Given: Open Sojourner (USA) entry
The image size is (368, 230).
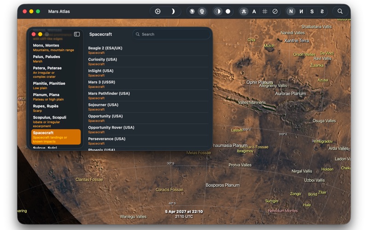Looking at the screenshot, I should (148, 107).
